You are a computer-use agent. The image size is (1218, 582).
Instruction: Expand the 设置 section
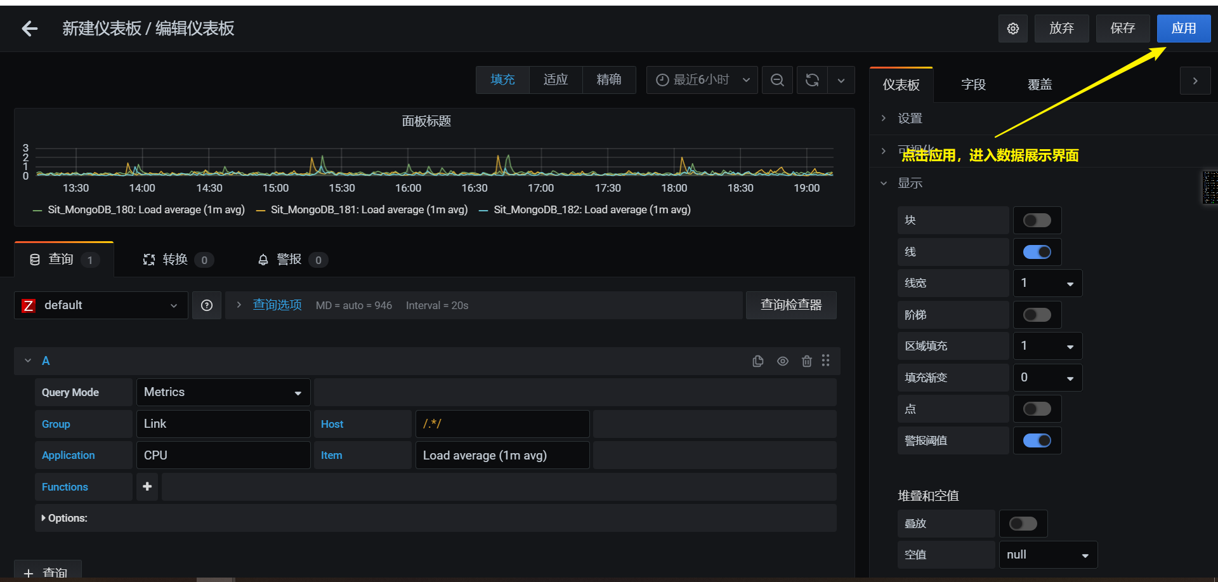pos(910,119)
